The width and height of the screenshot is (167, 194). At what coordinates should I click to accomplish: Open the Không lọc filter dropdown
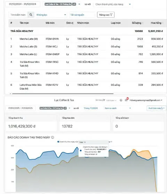click(x=51, y=15)
